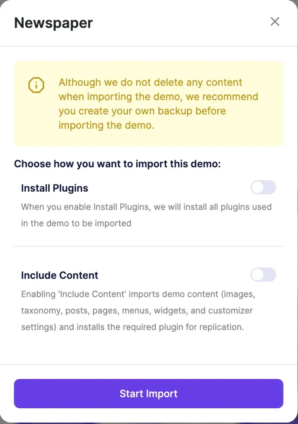298x424 pixels.
Task: Click the Start Import button
Action: click(x=149, y=393)
